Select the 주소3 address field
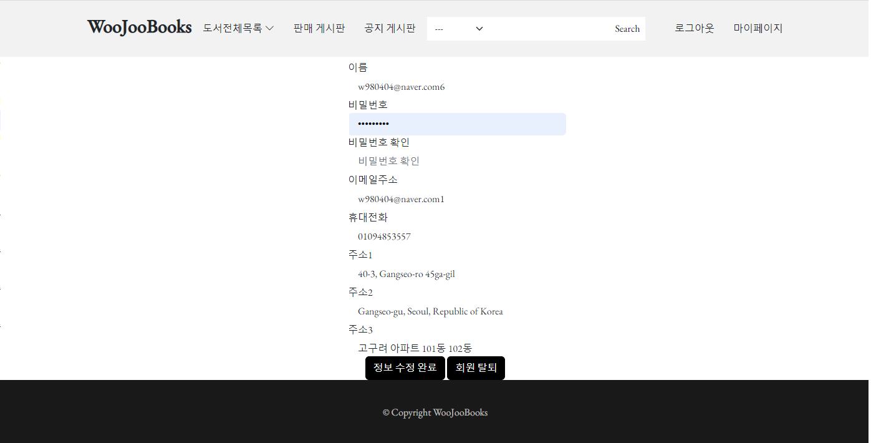 [458, 348]
